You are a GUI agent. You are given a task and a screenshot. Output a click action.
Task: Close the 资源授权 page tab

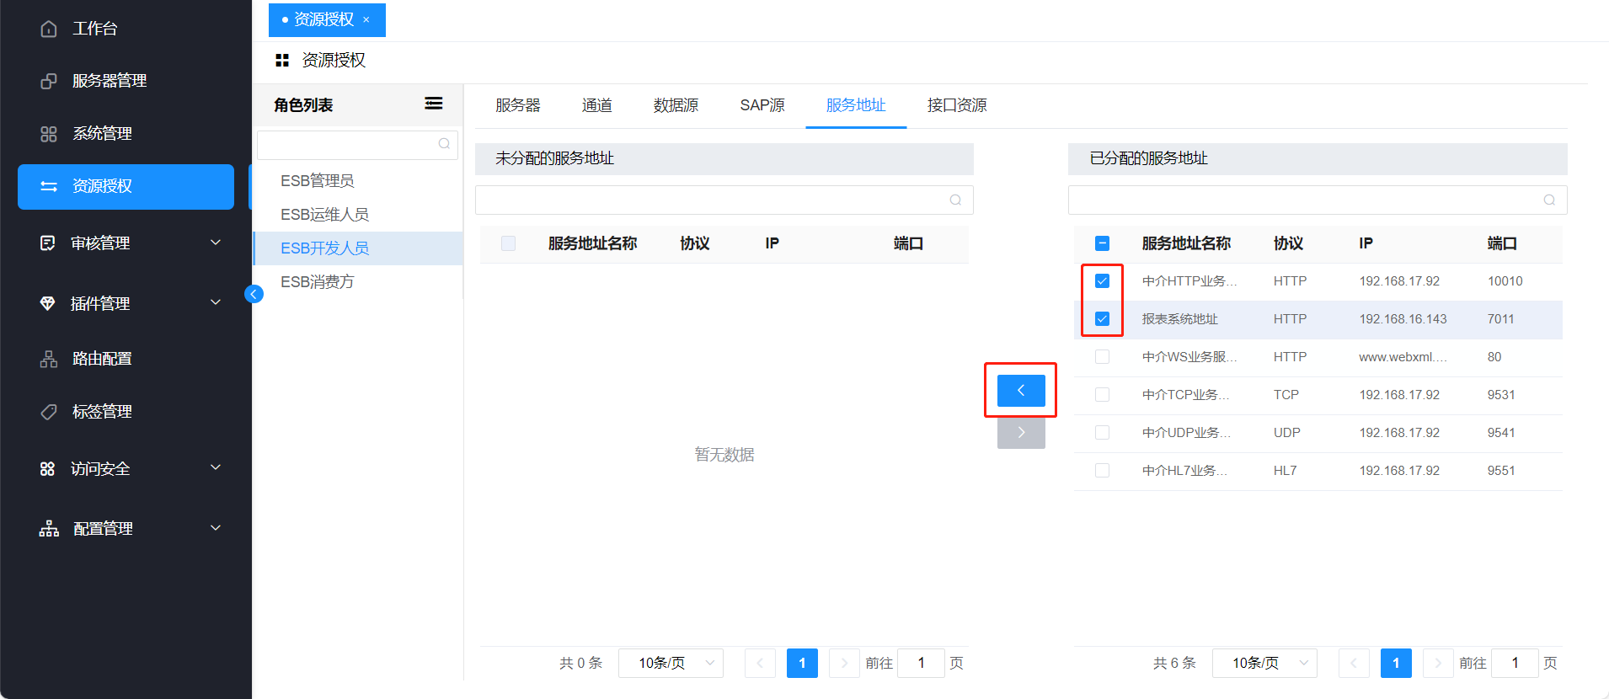click(x=366, y=19)
